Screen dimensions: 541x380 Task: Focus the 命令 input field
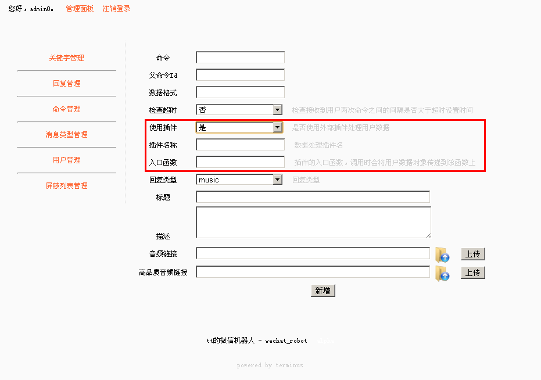[x=240, y=58]
